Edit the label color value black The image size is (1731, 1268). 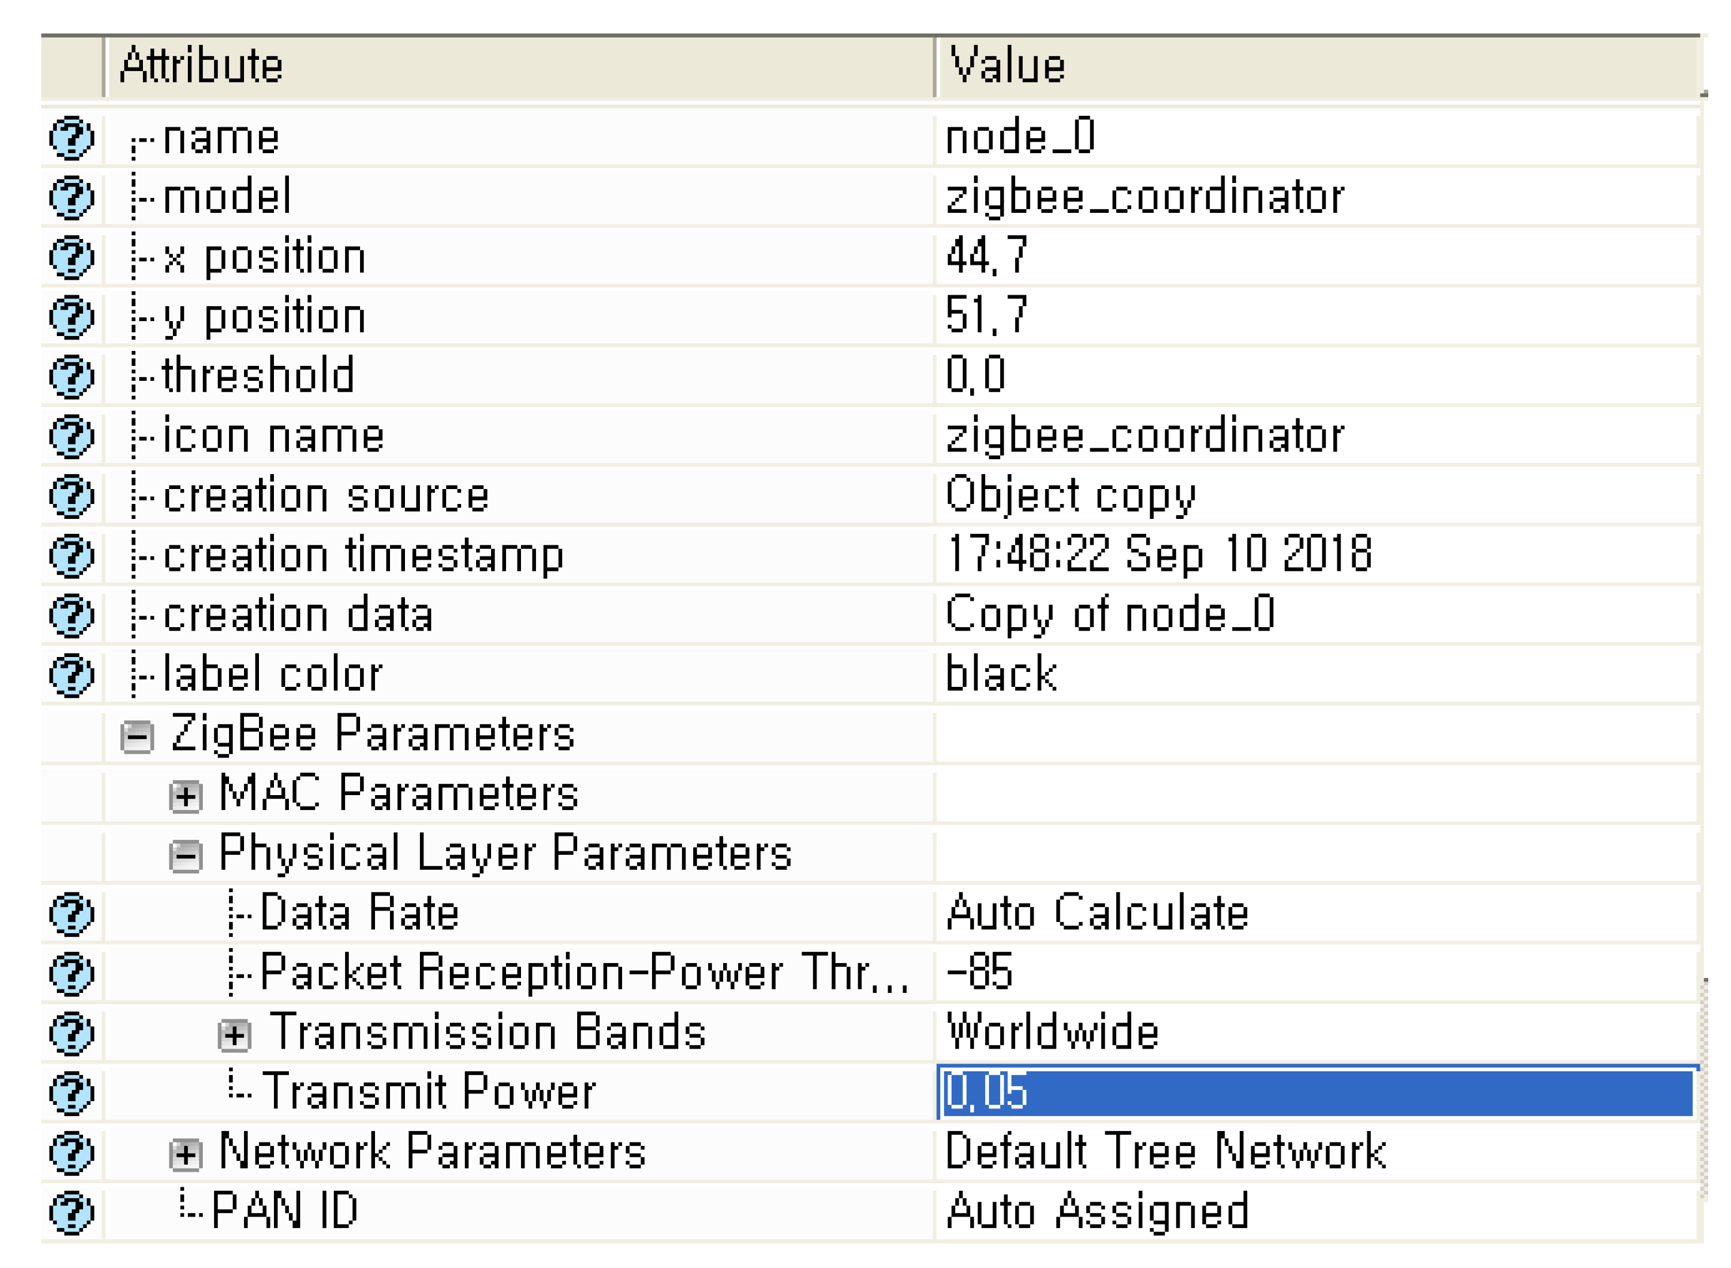coord(1001,675)
